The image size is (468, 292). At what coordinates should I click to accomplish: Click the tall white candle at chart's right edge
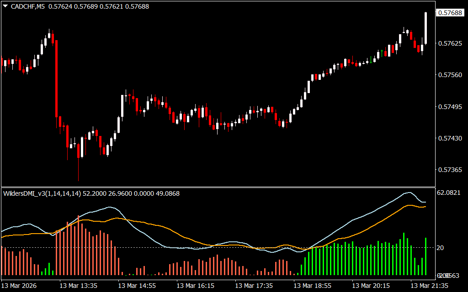425,28
